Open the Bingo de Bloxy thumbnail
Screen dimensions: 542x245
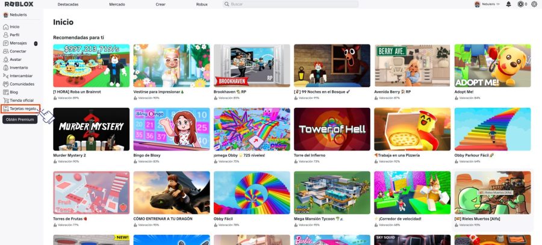click(x=172, y=129)
